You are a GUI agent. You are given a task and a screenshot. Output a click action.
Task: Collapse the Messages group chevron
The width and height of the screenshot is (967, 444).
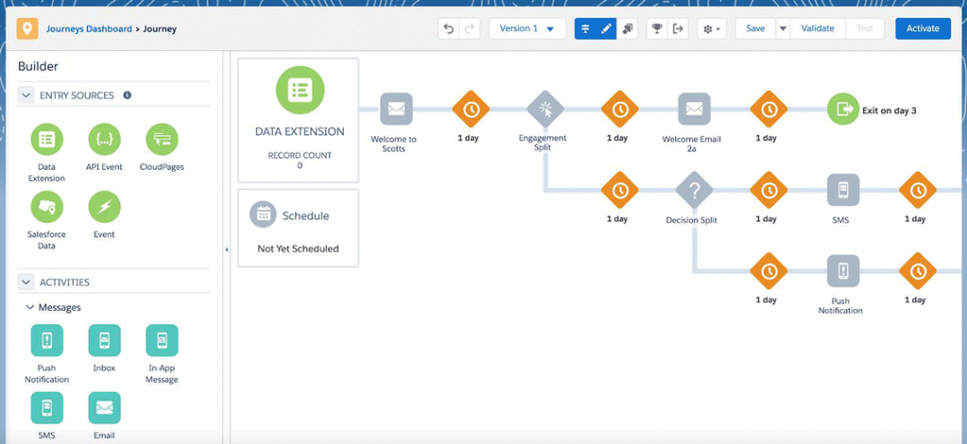28,307
